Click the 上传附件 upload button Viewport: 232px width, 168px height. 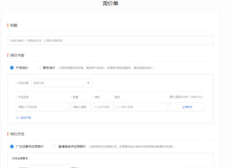pos(187,107)
